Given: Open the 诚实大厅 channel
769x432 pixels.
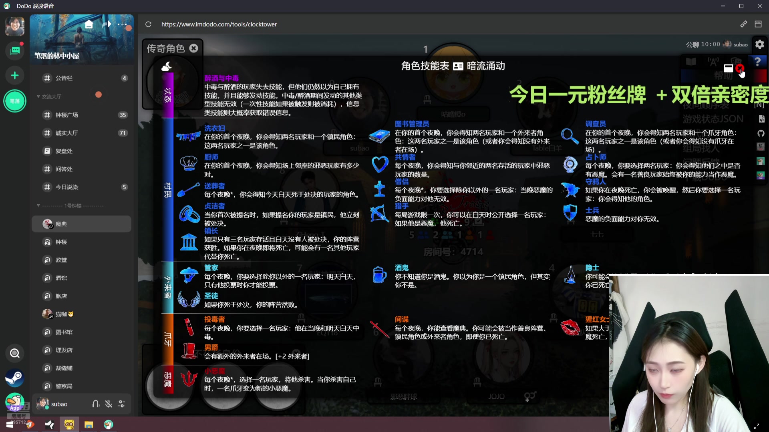Looking at the screenshot, I should coord(81,133).
